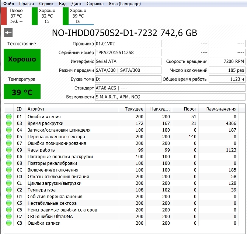This screenshot has height=234, width=247.
Task: Click the Возможности field S.M.A.R.T., APM, NCQ
Action: 170,97
